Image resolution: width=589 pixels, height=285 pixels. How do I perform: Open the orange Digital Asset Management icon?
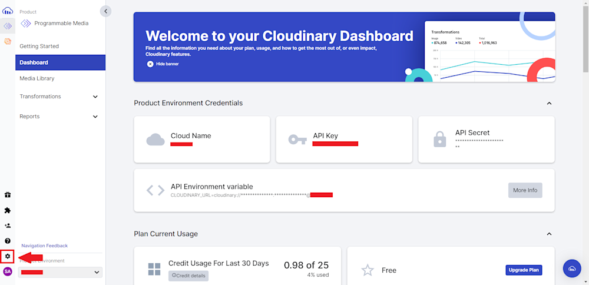click(x=8, y=41)
